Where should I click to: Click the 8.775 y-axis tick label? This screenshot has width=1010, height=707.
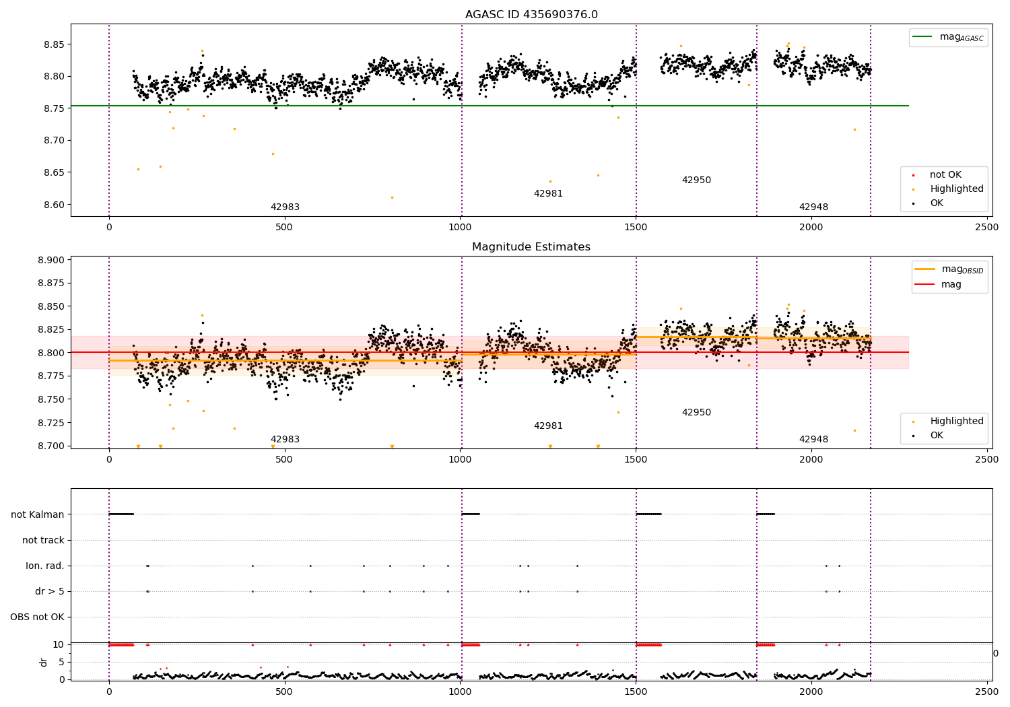click(x=51, y=376)
